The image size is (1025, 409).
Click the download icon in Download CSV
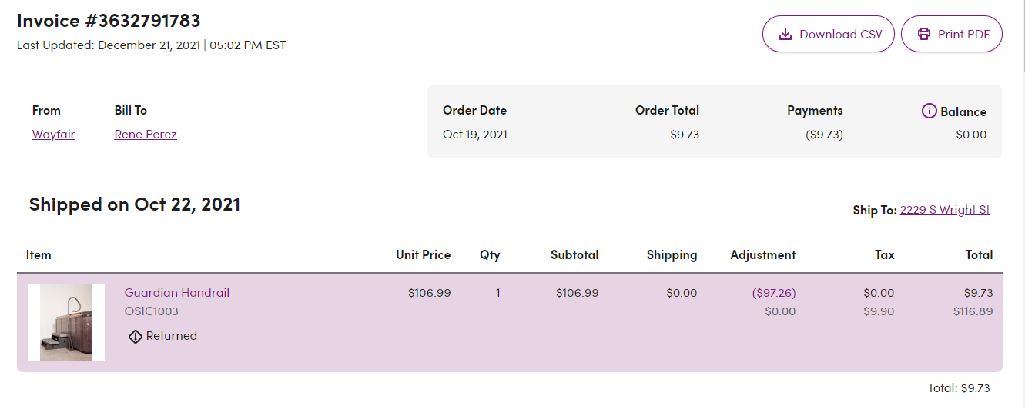(785, 34)
